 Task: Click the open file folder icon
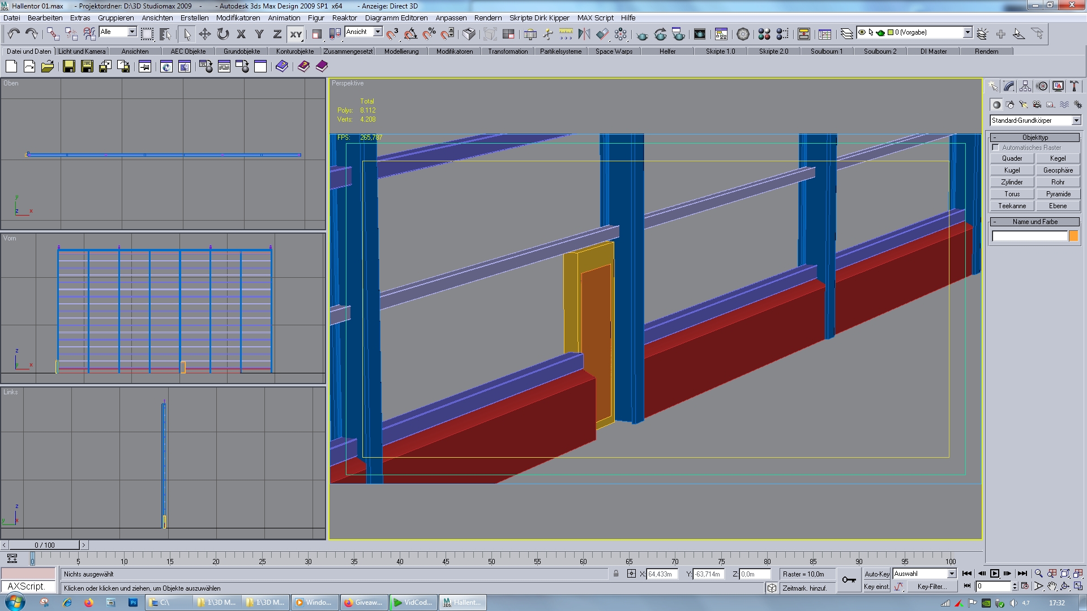pos(48,67)
